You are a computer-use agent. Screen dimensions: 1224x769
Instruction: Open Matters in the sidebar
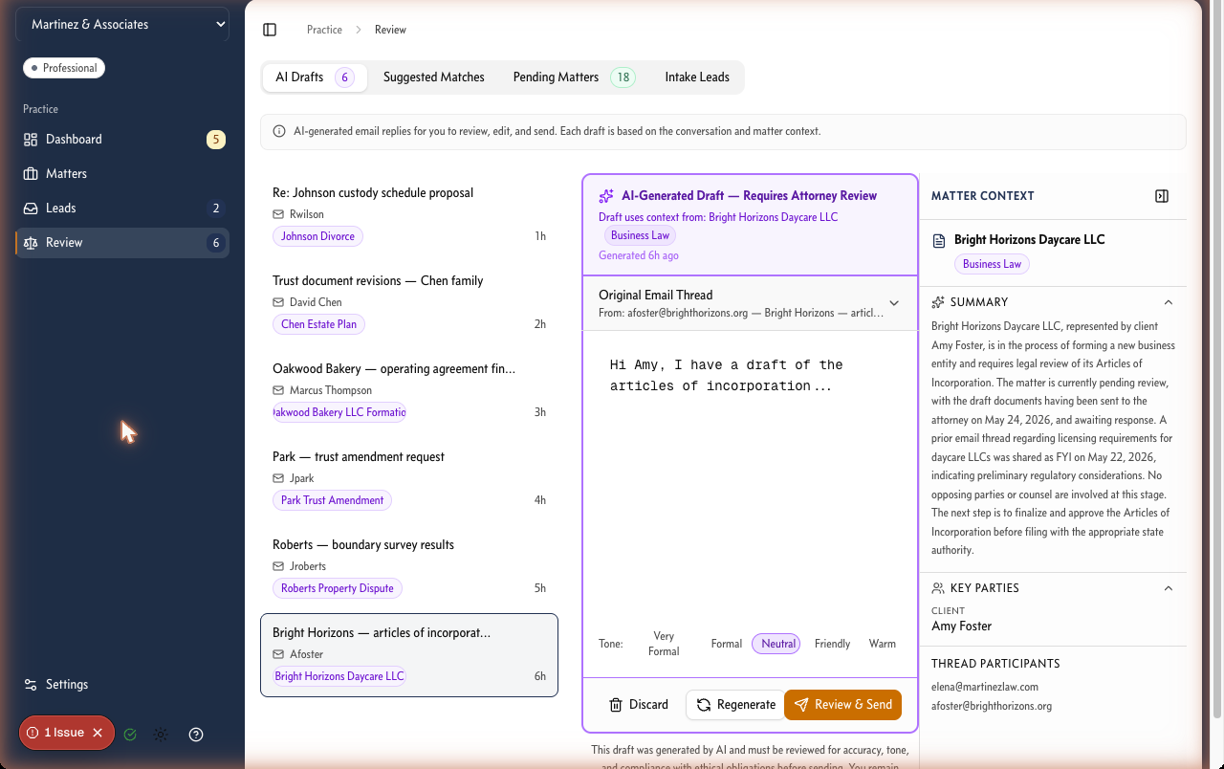pyautogui.click(x=122, y=174)
